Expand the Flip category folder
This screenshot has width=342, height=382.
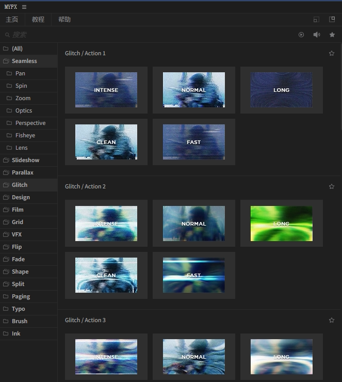point(29,247)
